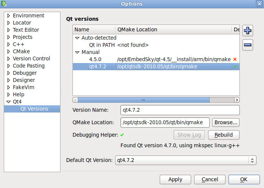264x188 pixels.
Task: Expand the CMake category
Action: [9, 51]
